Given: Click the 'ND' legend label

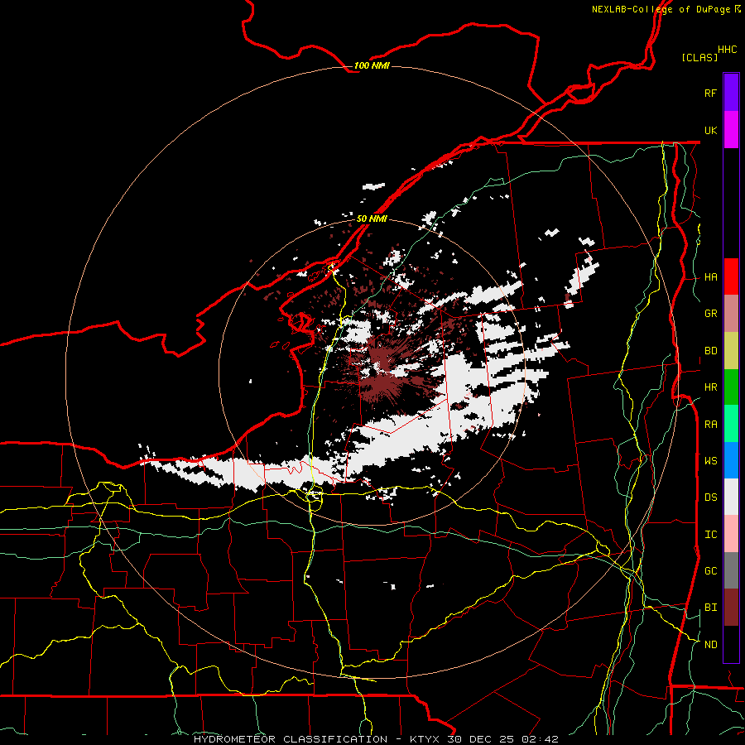Looking at the screenshot, I should (x=711, y=645).
